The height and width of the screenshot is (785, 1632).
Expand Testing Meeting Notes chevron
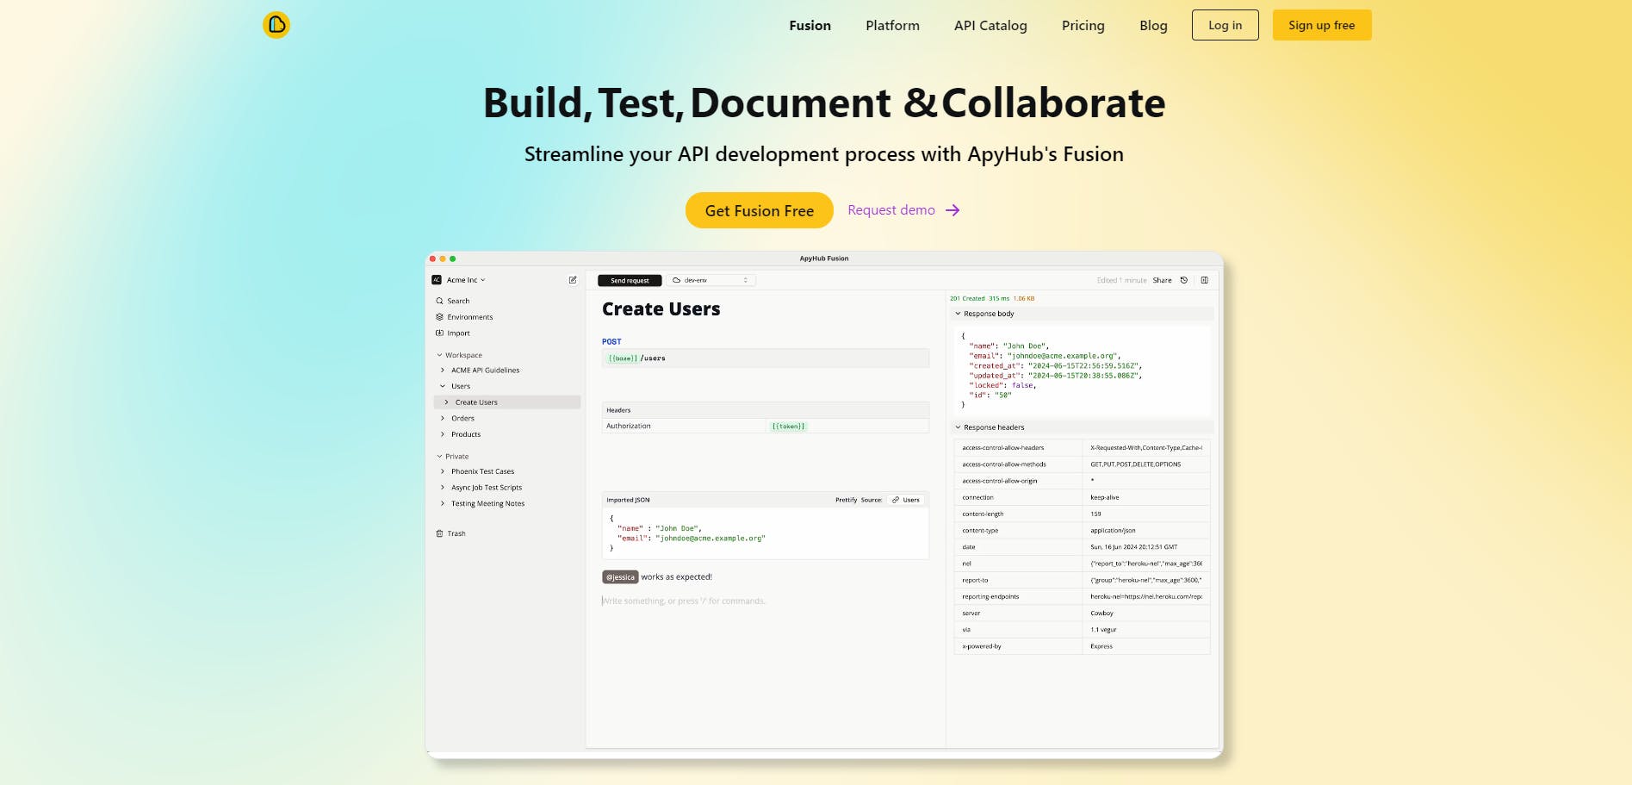point(443,503)
